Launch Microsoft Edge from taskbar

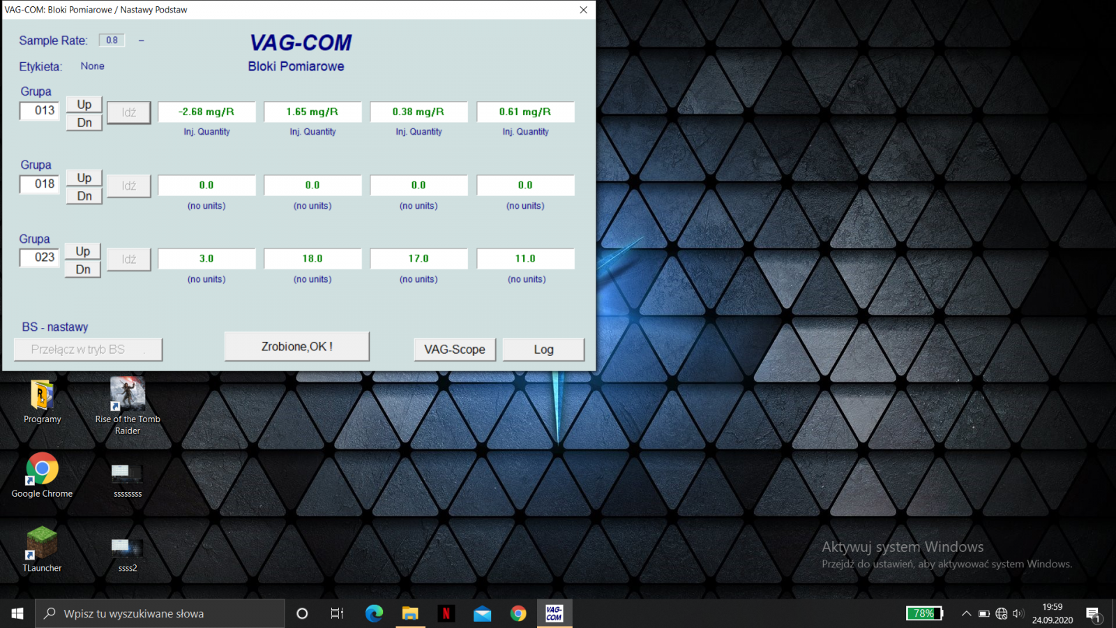[x=374, y=613]
